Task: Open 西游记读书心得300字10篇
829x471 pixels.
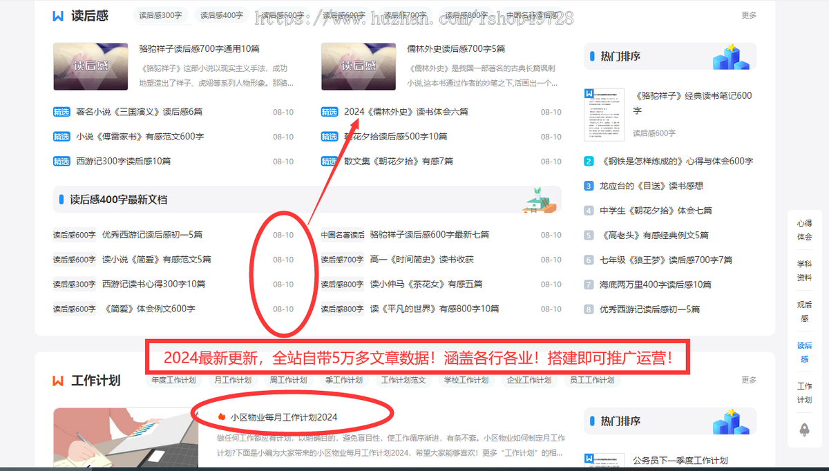Action: [153, 284]
